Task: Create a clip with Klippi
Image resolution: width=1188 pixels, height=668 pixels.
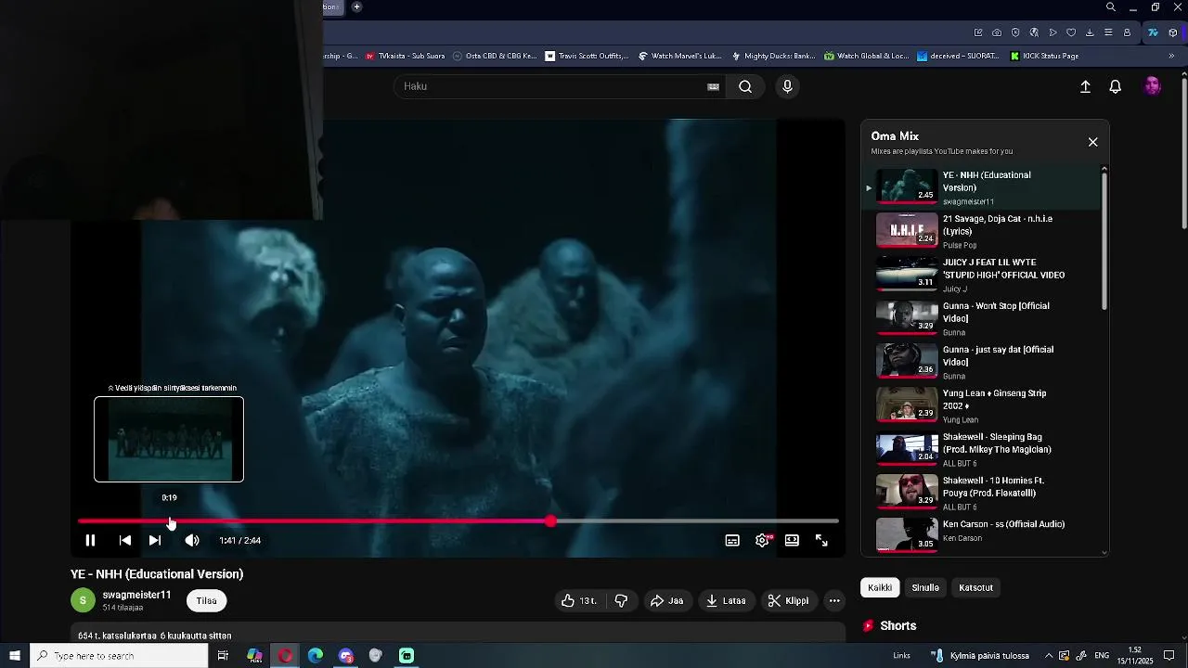Action: click(x=788, y=600)
